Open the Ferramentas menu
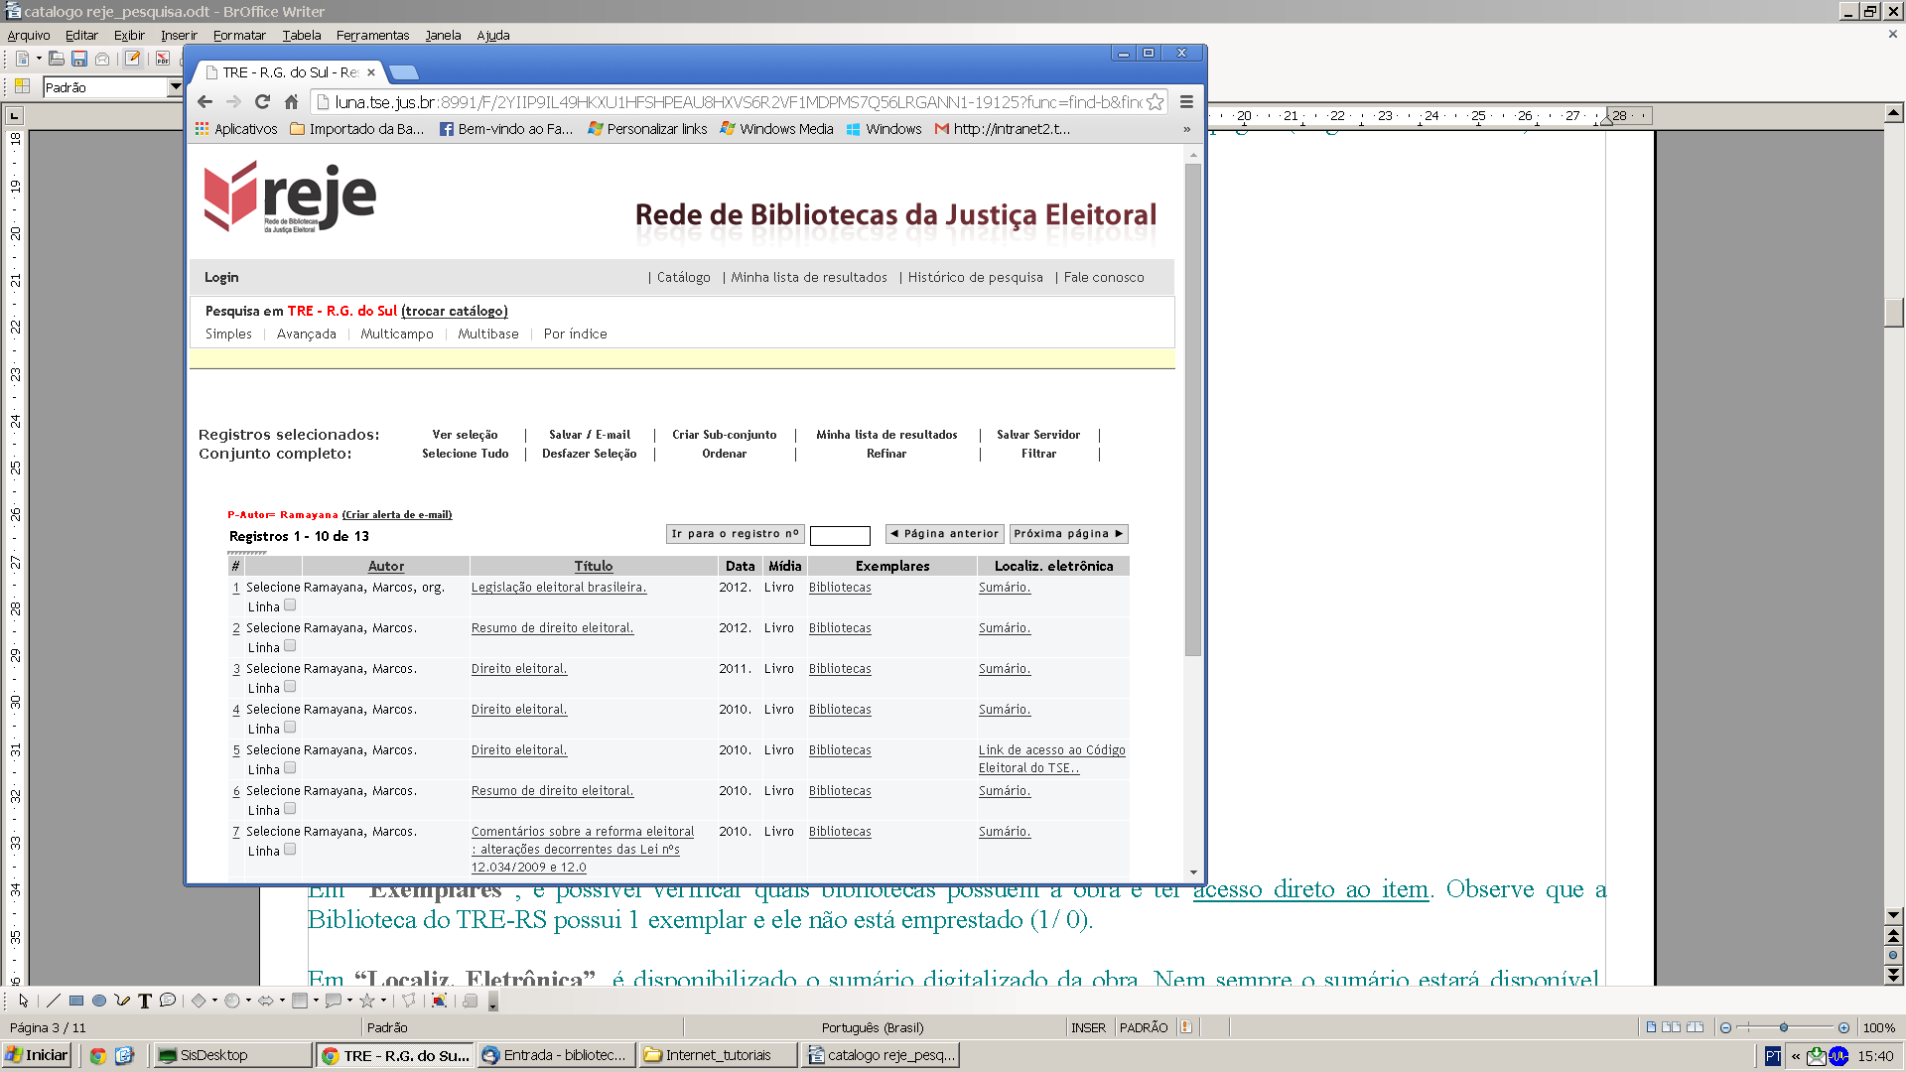Image resolution: width=1906 pixels, height=1072 pixels. (x=372, y=35)
